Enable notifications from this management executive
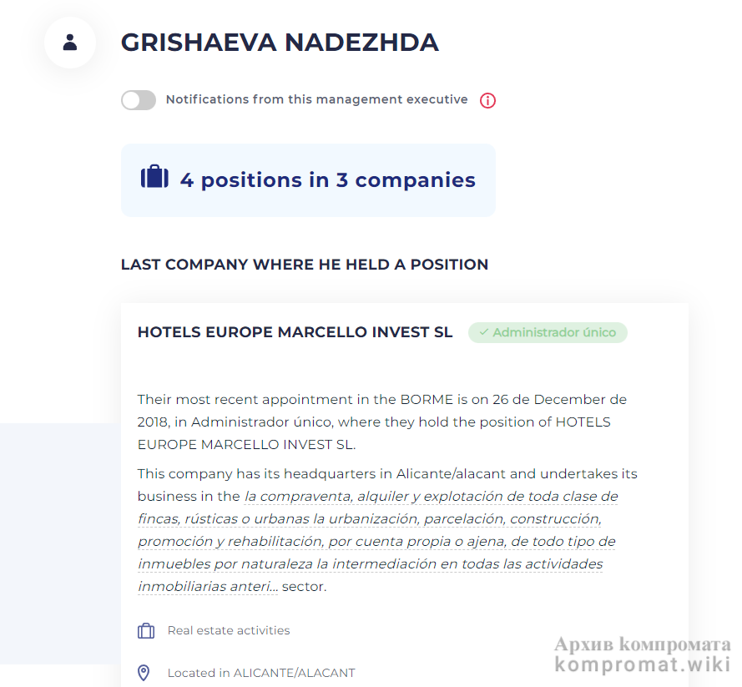Viewport: 742px width, 687px height. (139, 100)
